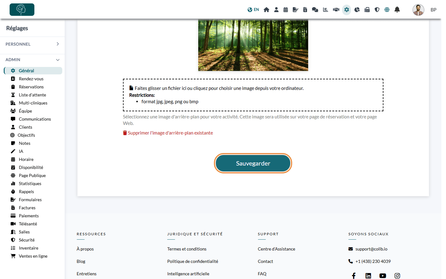Open Multi-cliniques settings
Screen dimensions: 446x279
33,103
